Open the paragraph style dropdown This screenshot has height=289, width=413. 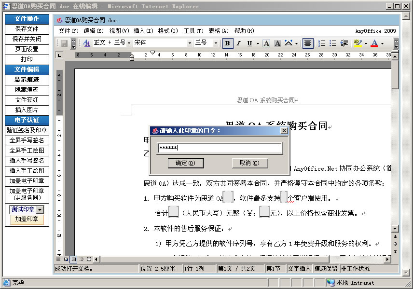(x=129, y=43)
